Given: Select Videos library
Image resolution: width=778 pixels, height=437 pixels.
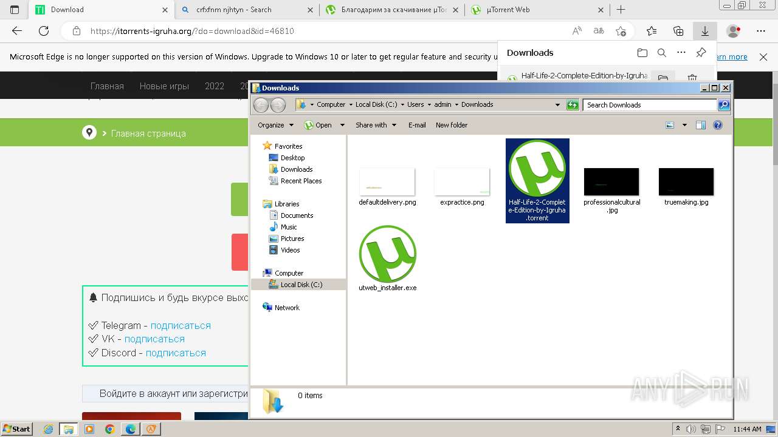Looking at the screenshot, I should tap(290, 250).
